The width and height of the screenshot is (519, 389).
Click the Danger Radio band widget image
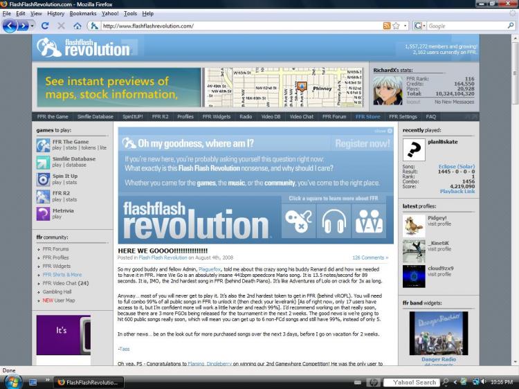point(439,333)
